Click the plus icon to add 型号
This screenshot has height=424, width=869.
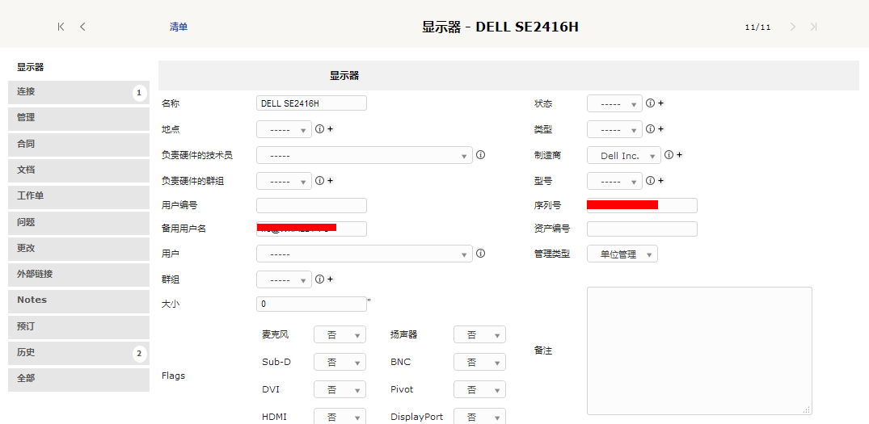click(660, 181)
